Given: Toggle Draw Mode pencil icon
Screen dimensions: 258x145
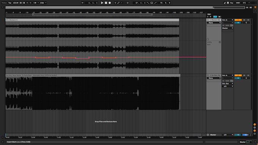Looking at the screenshot, I should coord(225,3).
